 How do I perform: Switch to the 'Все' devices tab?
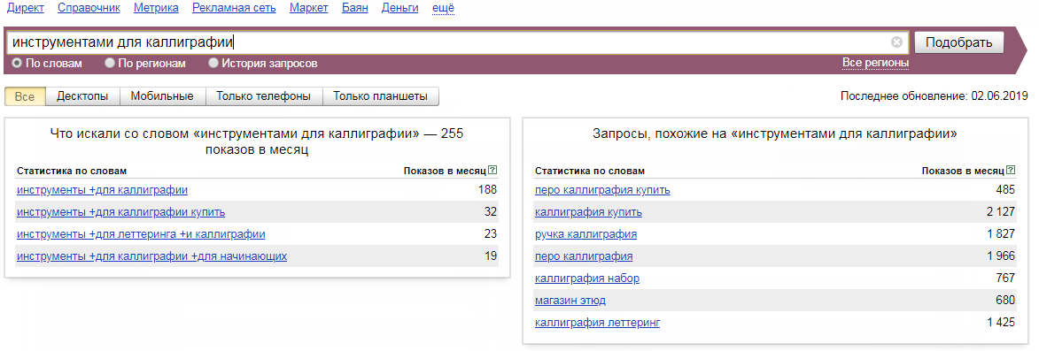25,95
